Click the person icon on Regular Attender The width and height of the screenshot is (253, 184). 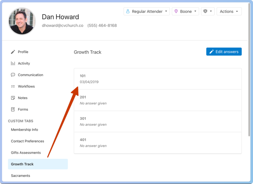[x=128, y=11]
